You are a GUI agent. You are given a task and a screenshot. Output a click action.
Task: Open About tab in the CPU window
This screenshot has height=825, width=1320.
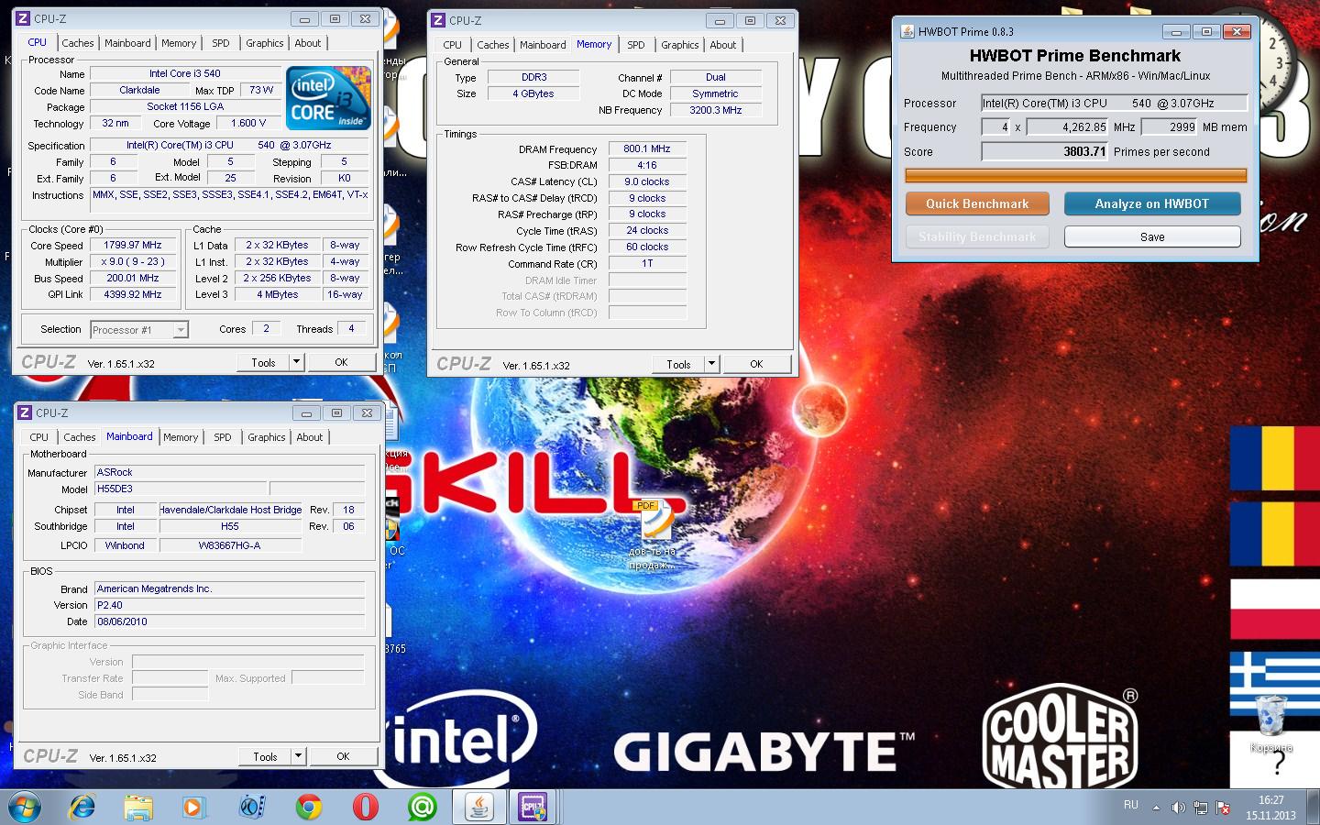pyautogui.click(x=308, y=43)
